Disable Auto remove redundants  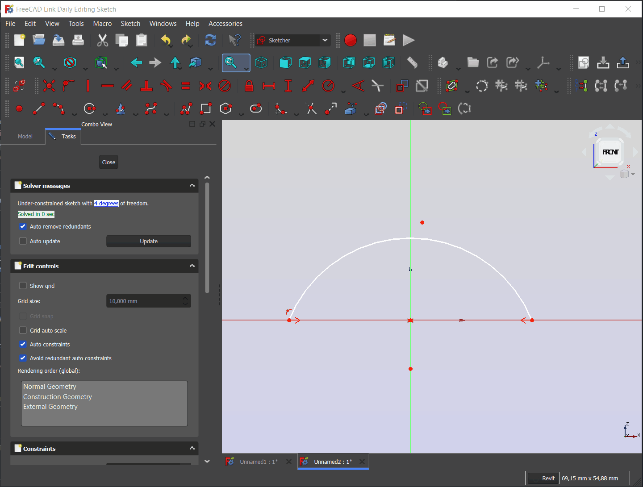pos(23,226)
